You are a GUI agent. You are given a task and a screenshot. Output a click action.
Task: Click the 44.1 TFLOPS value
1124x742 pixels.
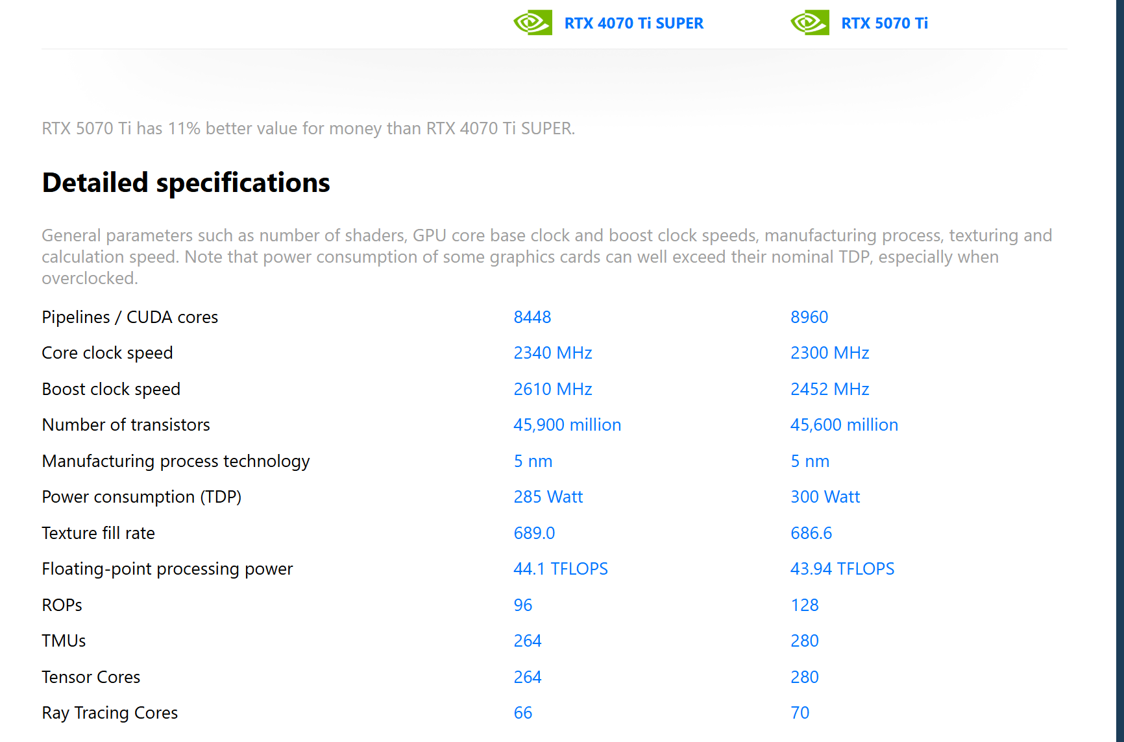[x=561, y=569]
